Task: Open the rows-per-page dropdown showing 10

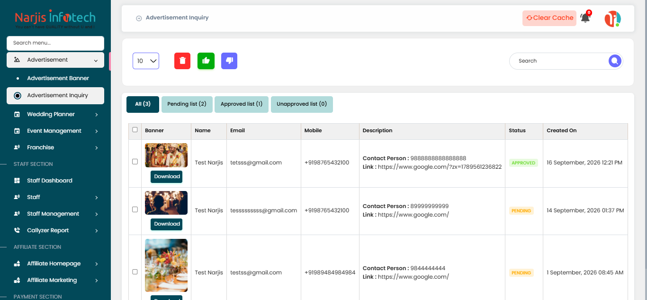Action: click(146, 61)
